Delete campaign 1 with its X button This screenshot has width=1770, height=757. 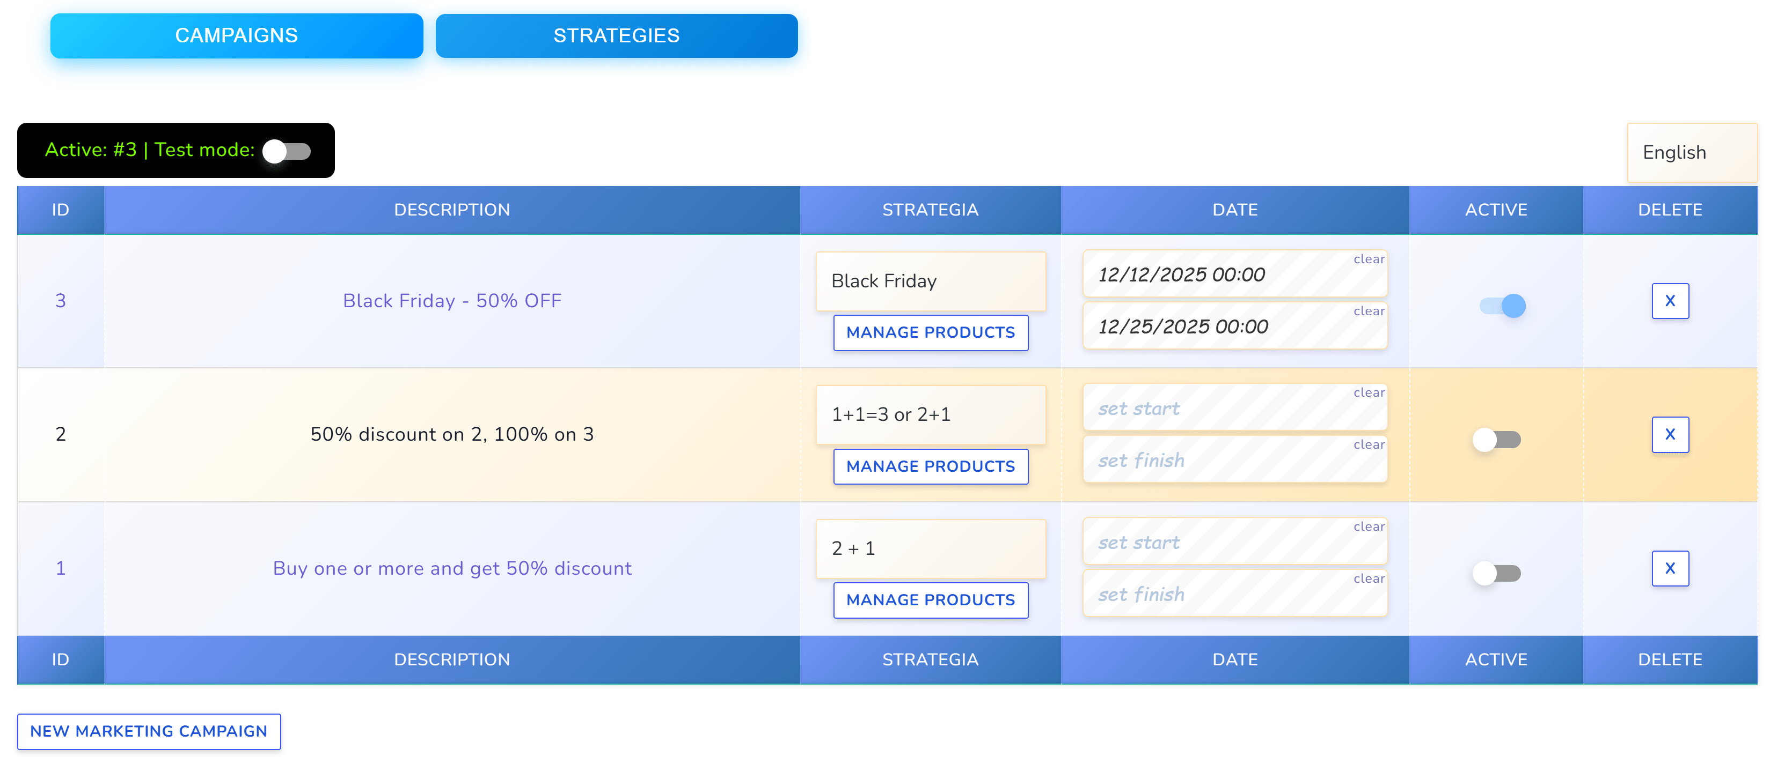click(x=1670, y=568)
